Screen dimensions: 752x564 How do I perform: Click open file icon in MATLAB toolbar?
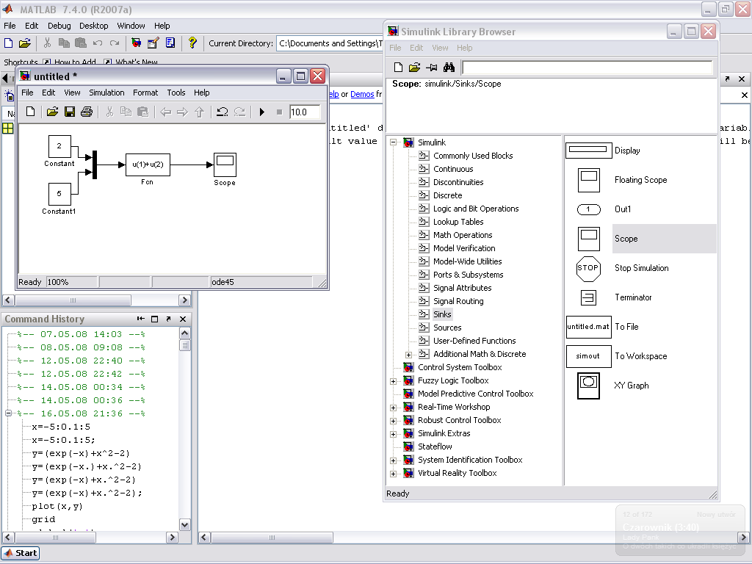tap(24, 43)
